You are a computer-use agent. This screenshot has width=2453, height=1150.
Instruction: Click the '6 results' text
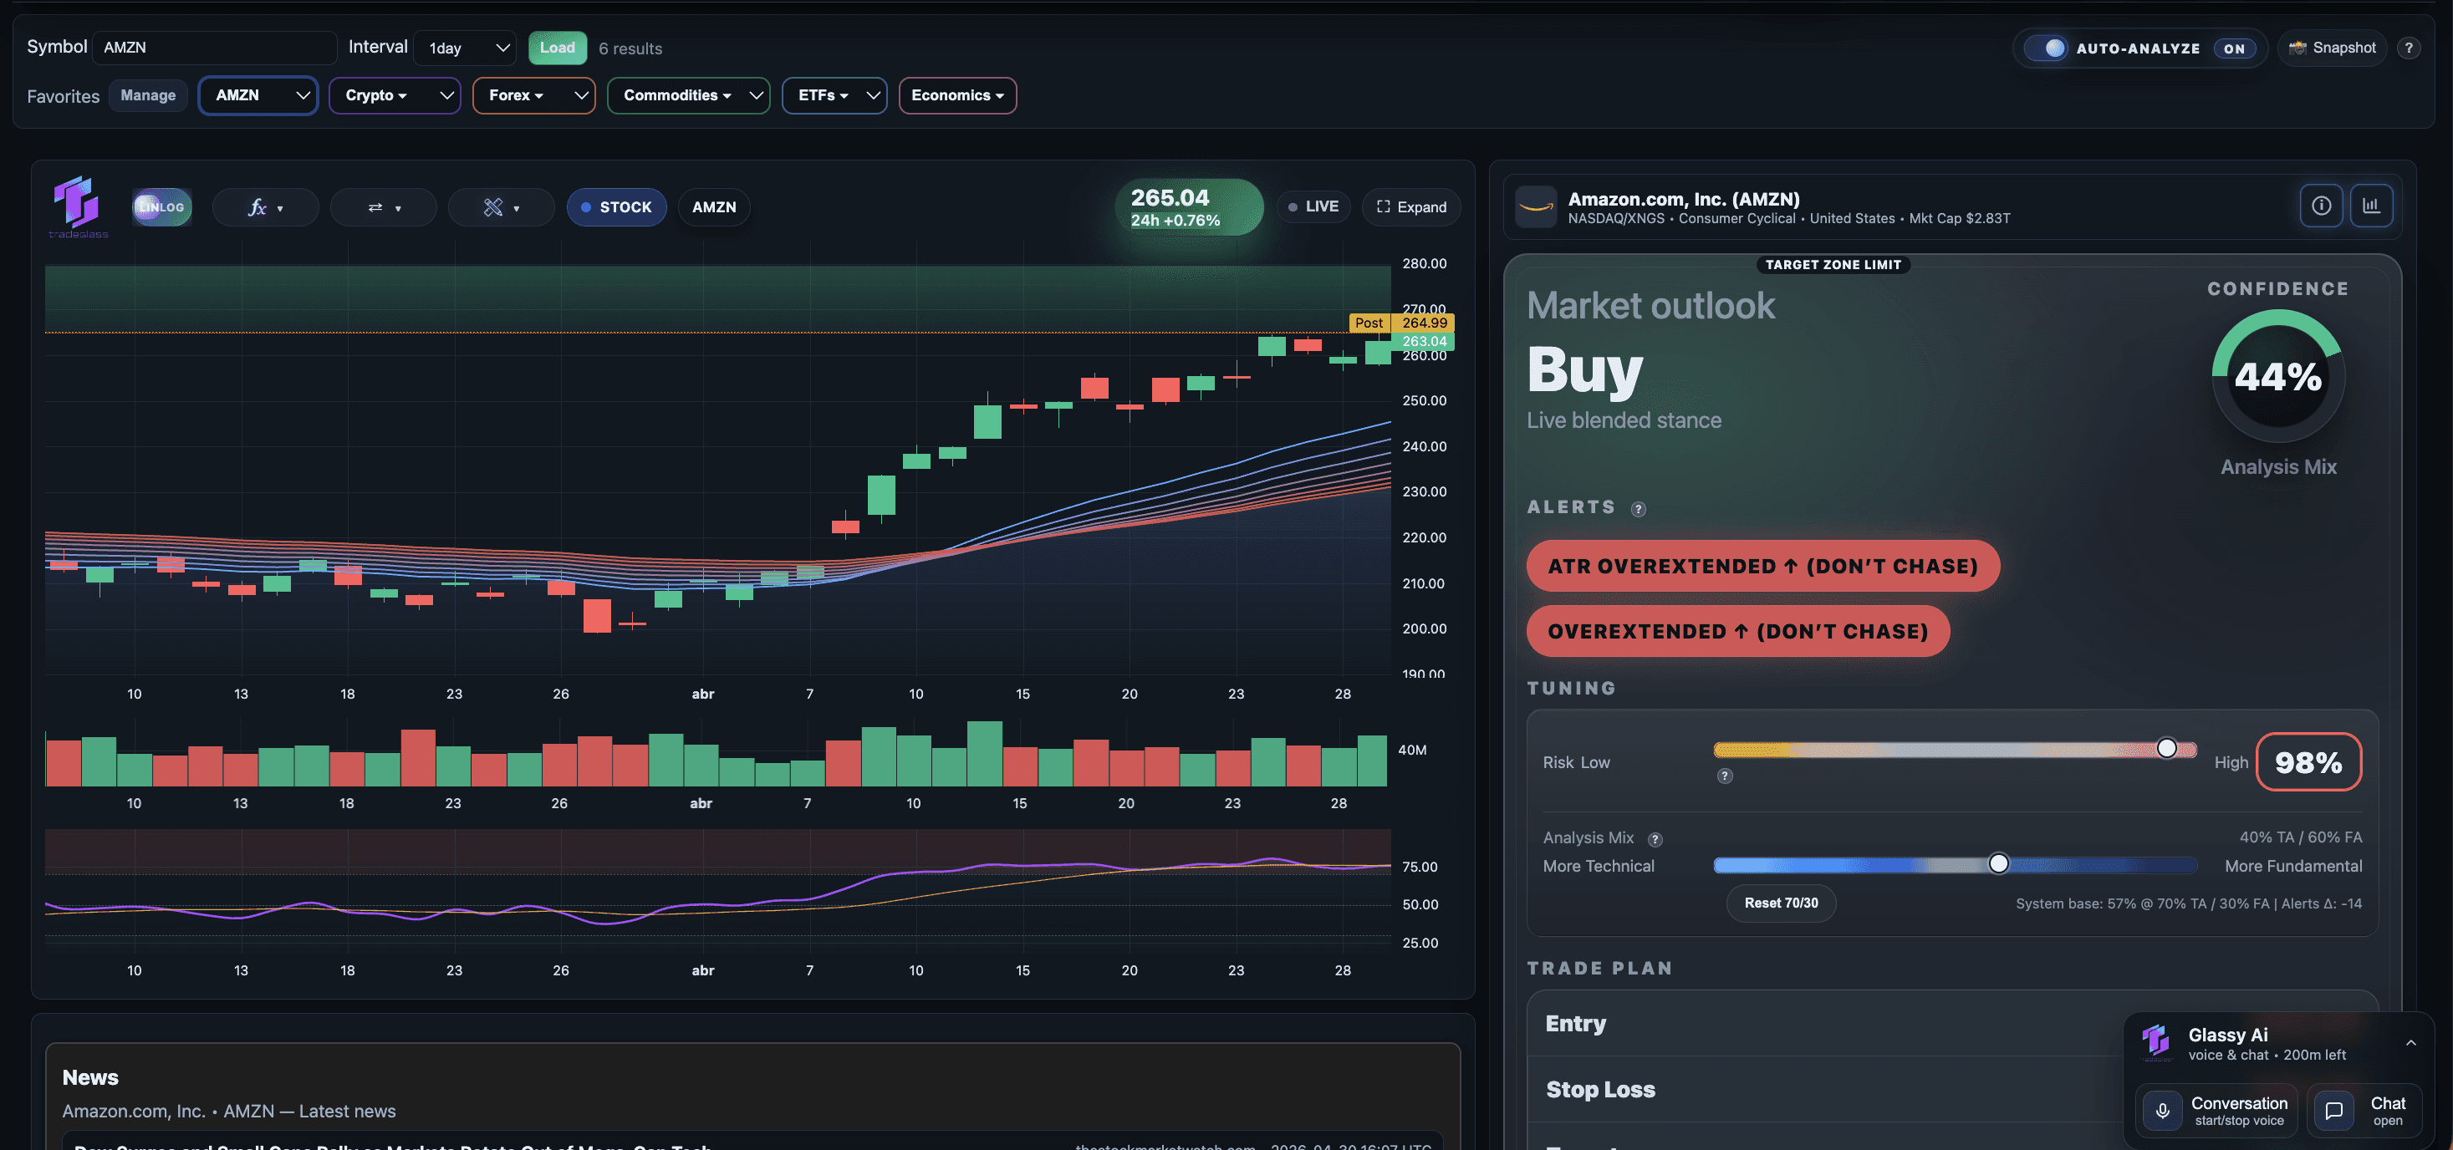630,48
